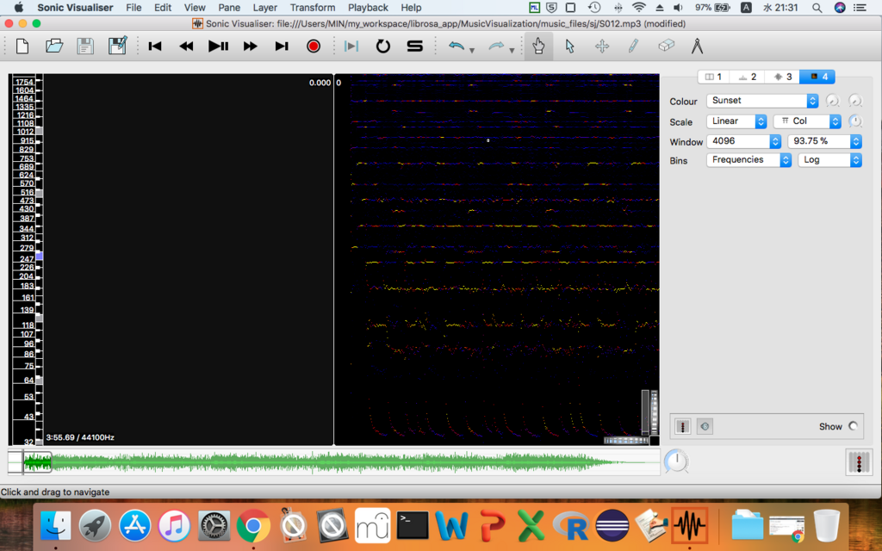Click the Fast Forward button
This screenshot has width=882, height=551.
[250, 46]
